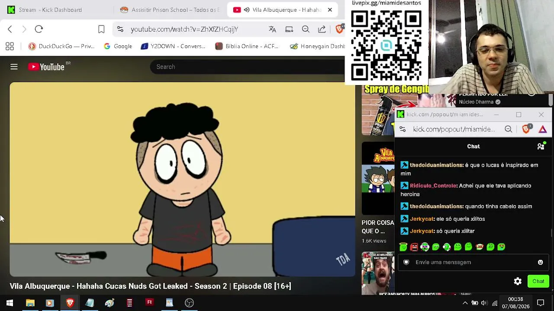Open the Flash (Fl) app in taskbar
Screen dimensions: 554x311
pyautogui.click(x=149, y=303)
